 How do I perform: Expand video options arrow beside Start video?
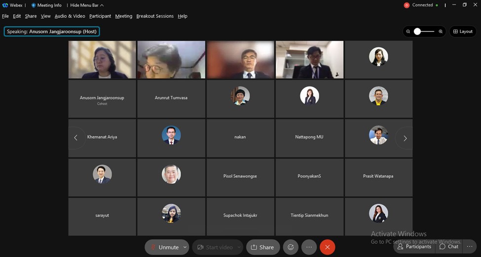click(239, 247)
